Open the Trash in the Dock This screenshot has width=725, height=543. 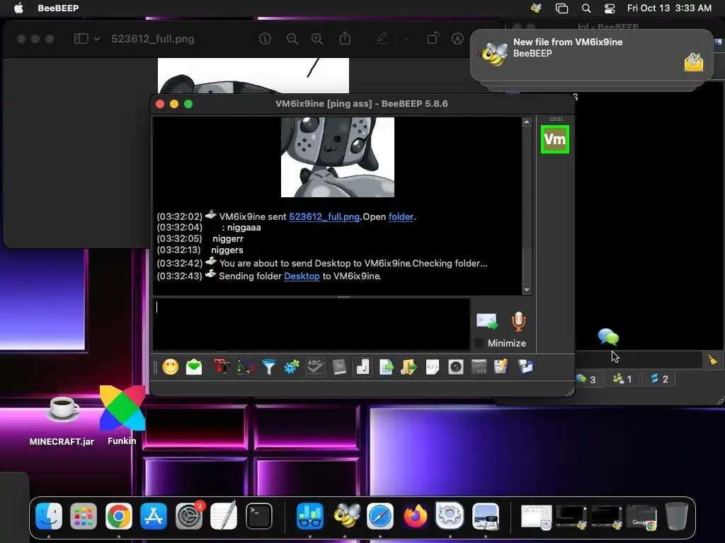(x=676, y=516)
